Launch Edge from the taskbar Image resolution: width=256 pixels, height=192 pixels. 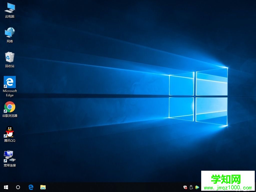31,187
